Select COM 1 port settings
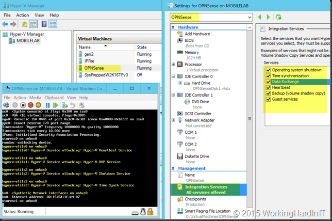Screen dimensions: 332x221 coord(191,132)
